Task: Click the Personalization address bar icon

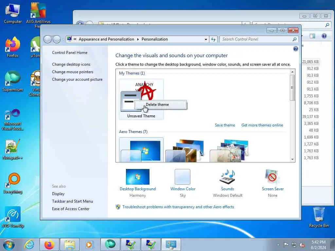Action: click(69, 39)
